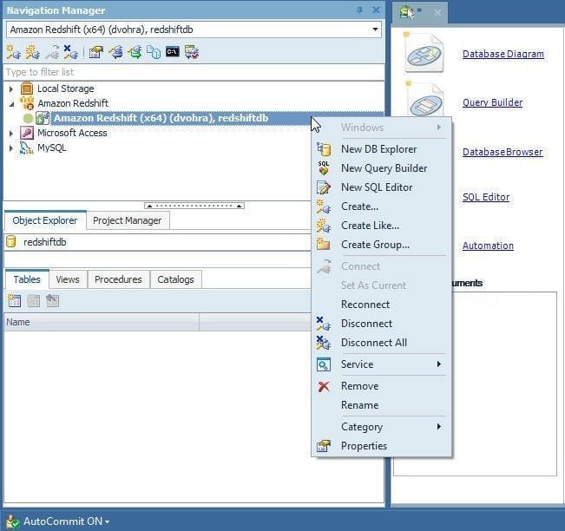Open the command prompt toolbar icon
Screen dimensions: 565x531
coord(173,52)
